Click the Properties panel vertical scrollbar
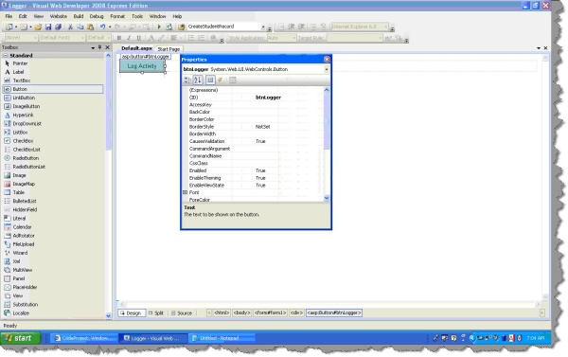 pos(327,144)
